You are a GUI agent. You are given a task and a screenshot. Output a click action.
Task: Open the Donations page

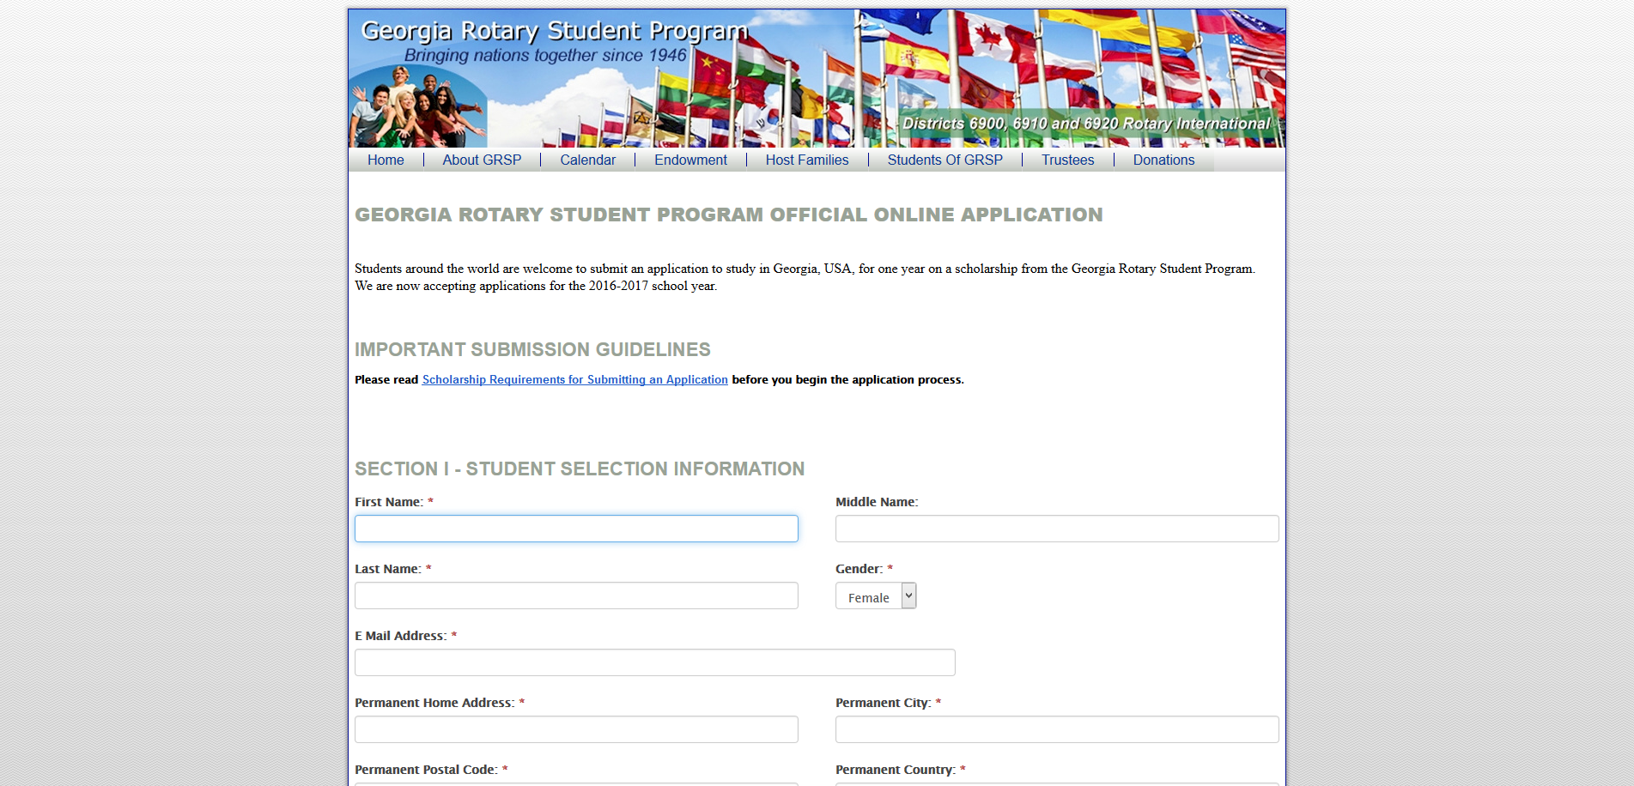(1163, 160)
